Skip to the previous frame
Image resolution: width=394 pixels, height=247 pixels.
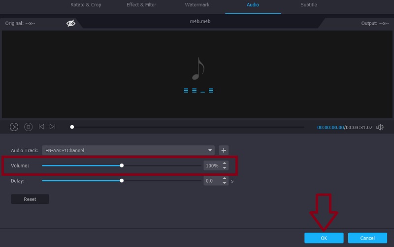pyautogui.click(x=41, y=127)
